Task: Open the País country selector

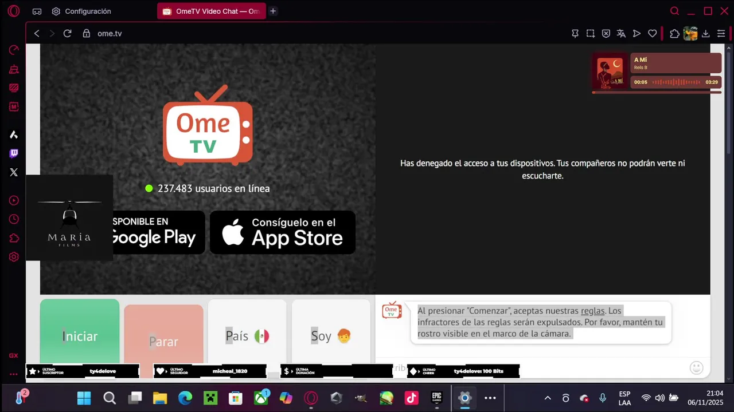Action: click(x=247, y=331)
